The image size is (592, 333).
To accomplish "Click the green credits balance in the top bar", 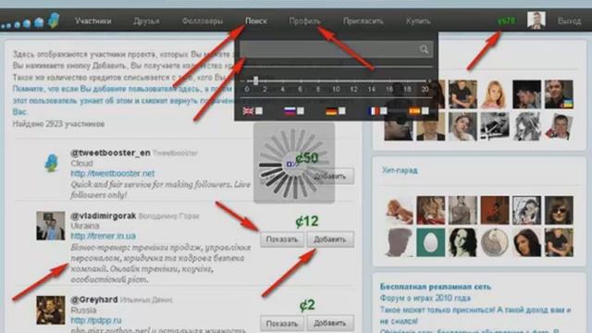I will [507, 20].
